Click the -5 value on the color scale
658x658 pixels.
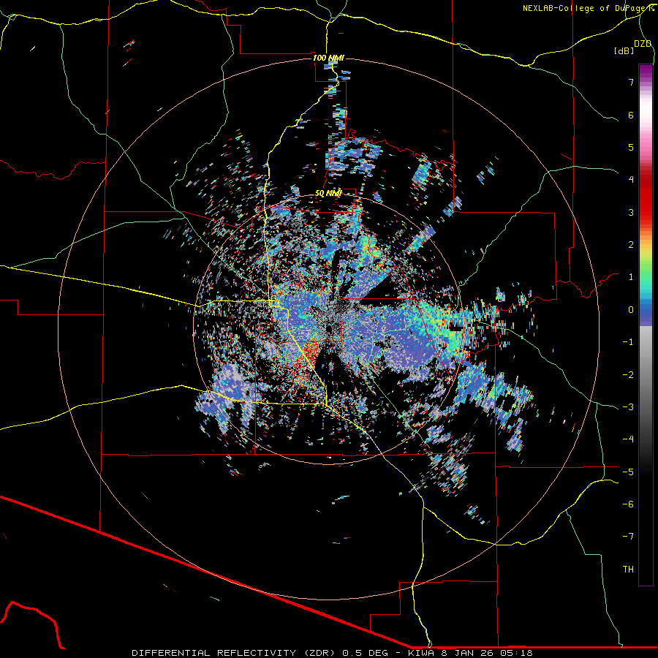pos(628,472)
